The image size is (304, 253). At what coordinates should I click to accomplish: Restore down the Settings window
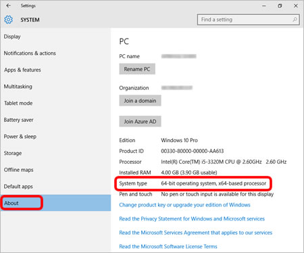(280, 6)
